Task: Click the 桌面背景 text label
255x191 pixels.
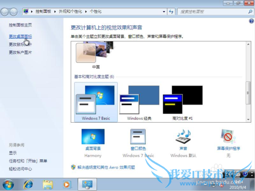Action: point(93,149)
